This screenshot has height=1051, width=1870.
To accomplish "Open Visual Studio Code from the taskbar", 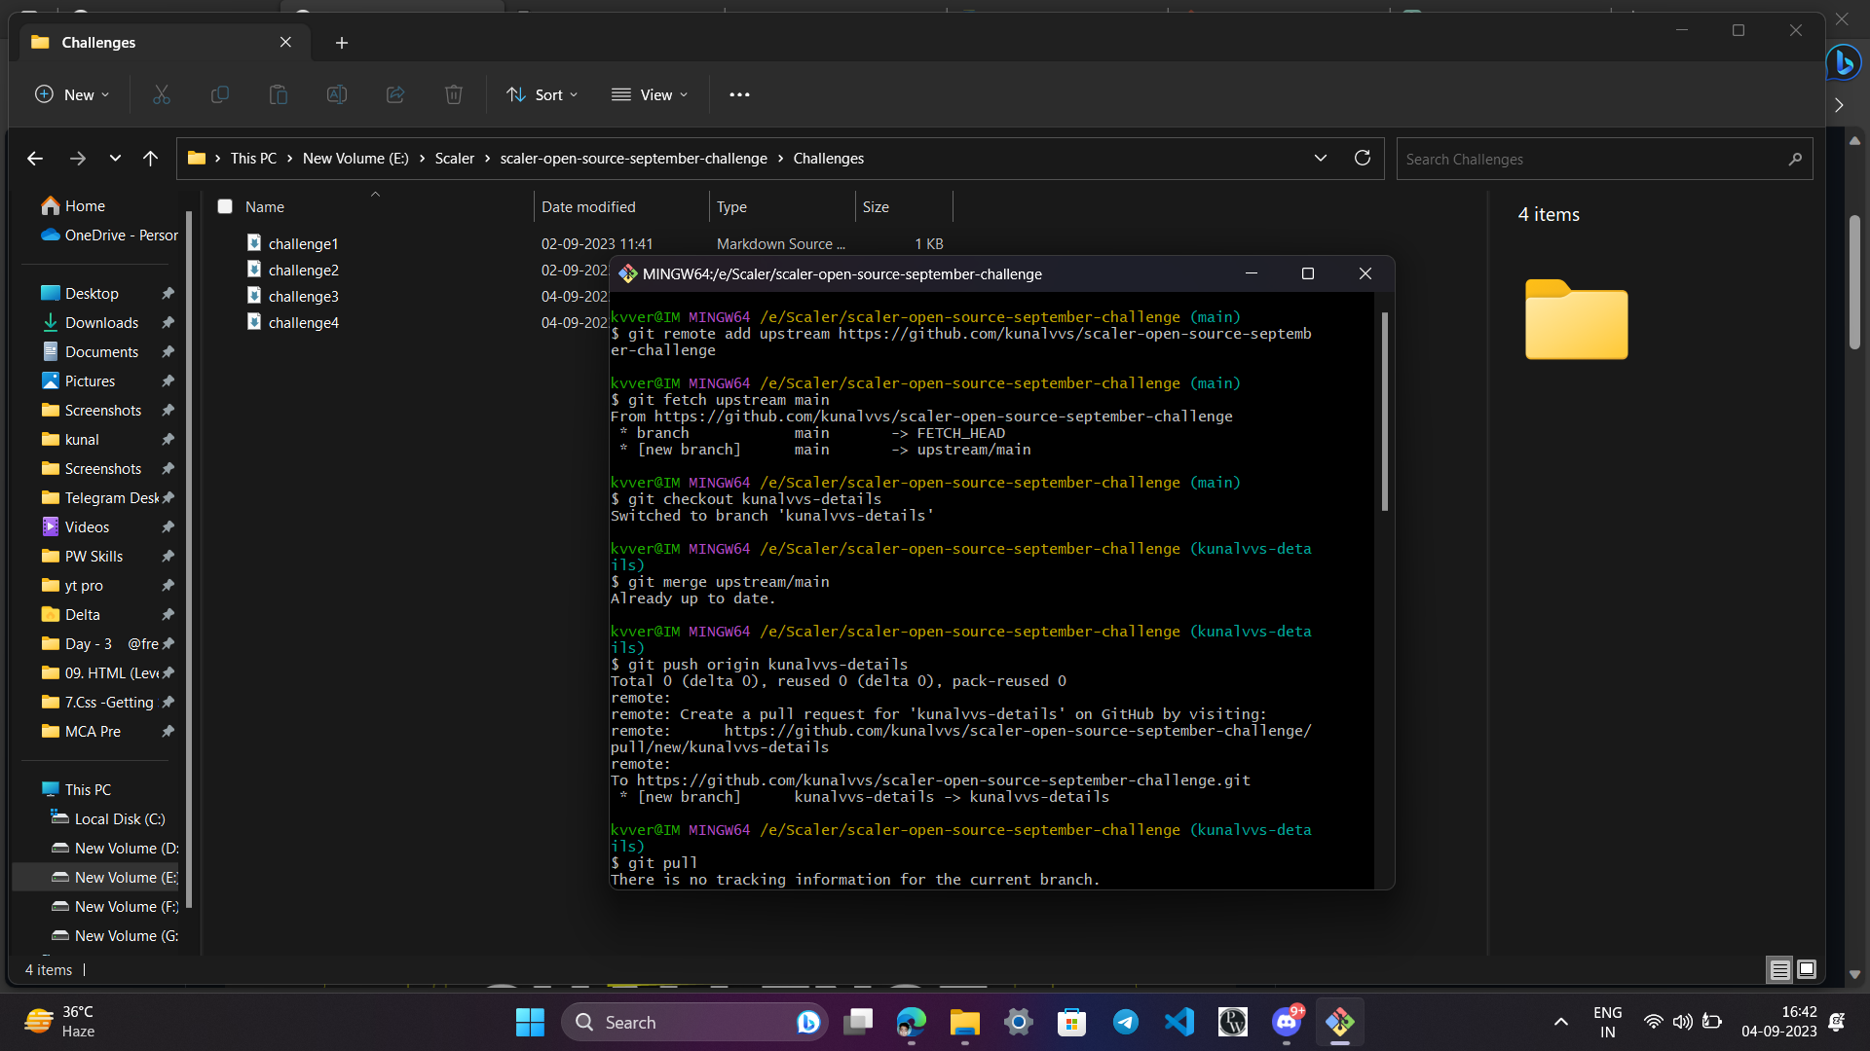I will 1178,1022.
